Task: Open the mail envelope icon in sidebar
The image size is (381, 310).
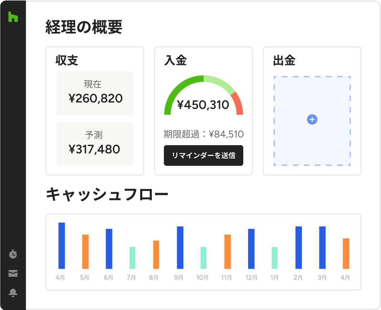Action: (13, 274)
